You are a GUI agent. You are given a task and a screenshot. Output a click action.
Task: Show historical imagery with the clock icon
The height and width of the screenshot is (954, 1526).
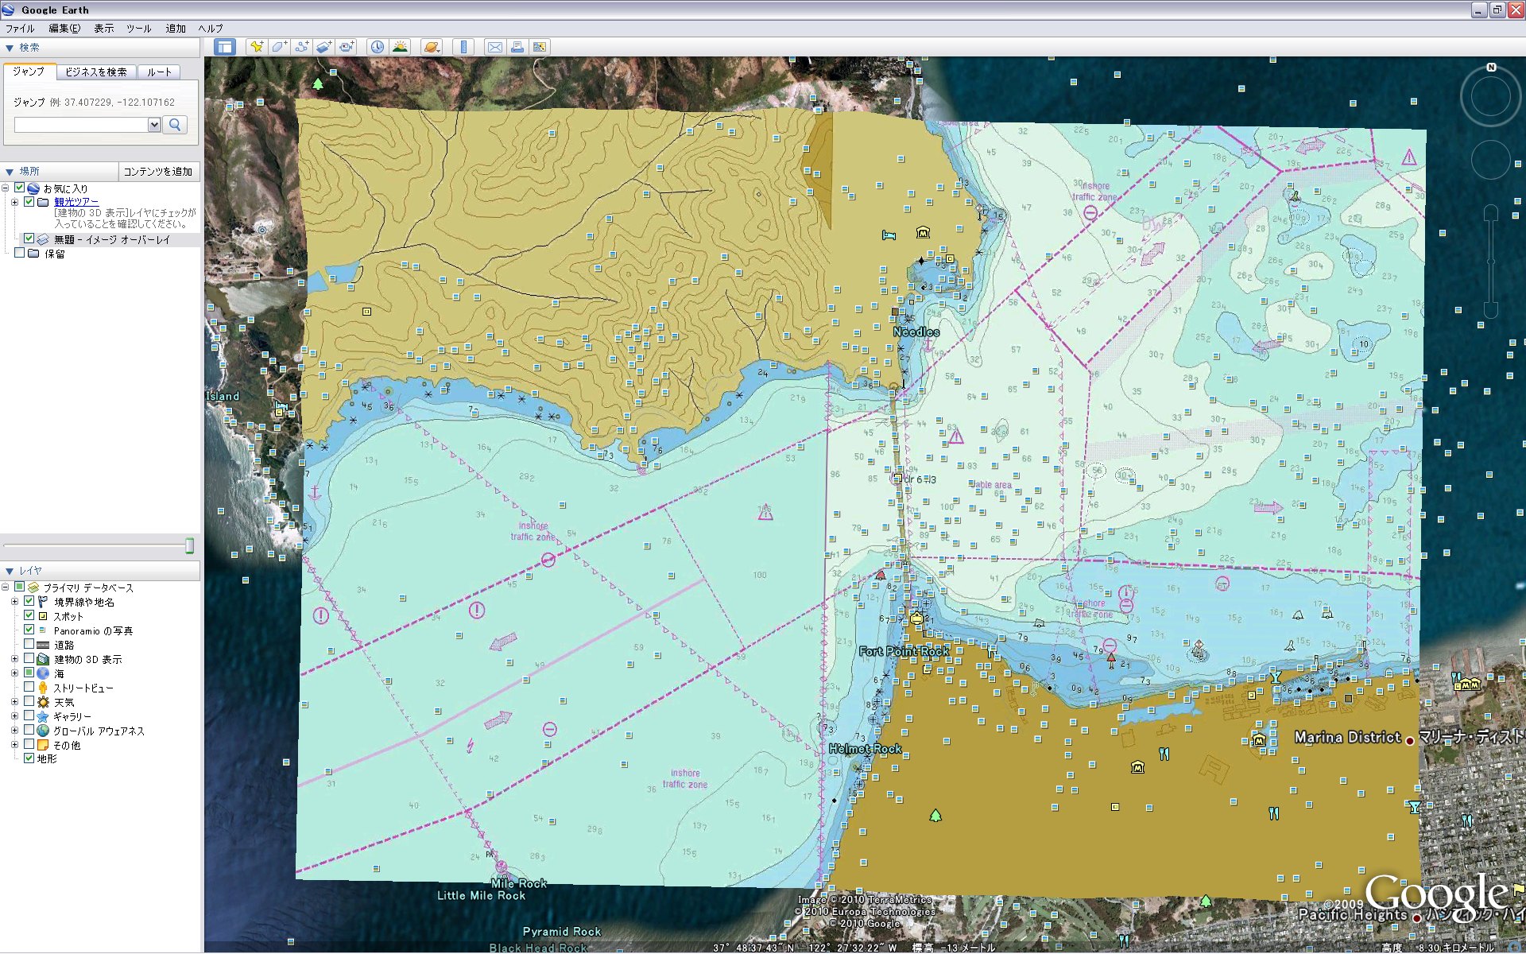tap(377, 47)
